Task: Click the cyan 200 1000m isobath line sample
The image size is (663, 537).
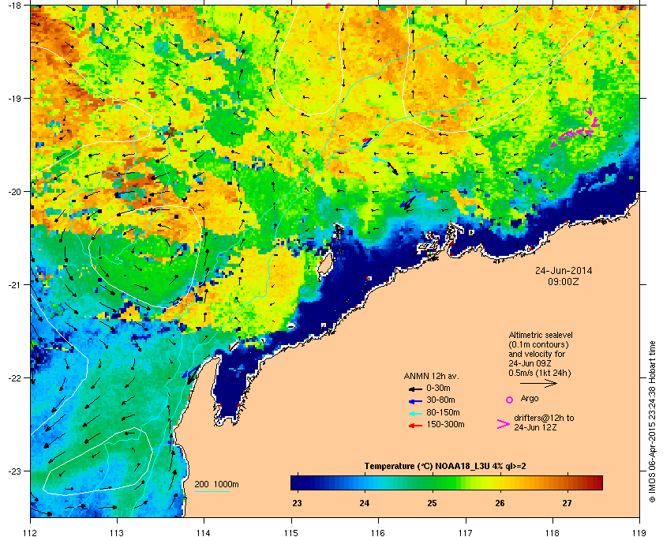Action: (x=212, y=492)
